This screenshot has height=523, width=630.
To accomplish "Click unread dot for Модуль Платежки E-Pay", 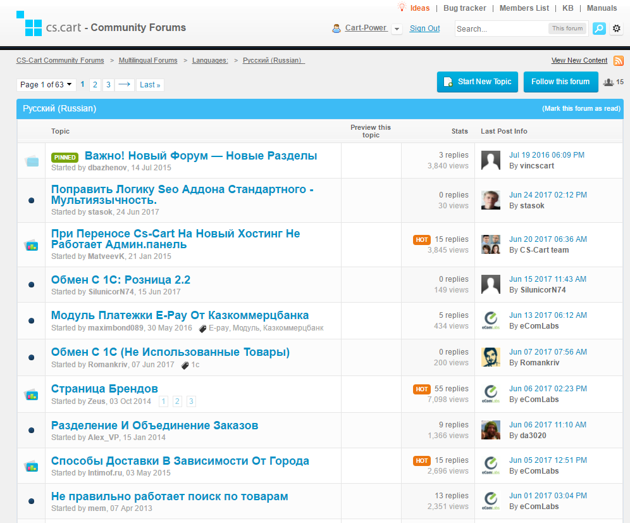I will pos(32,321).
